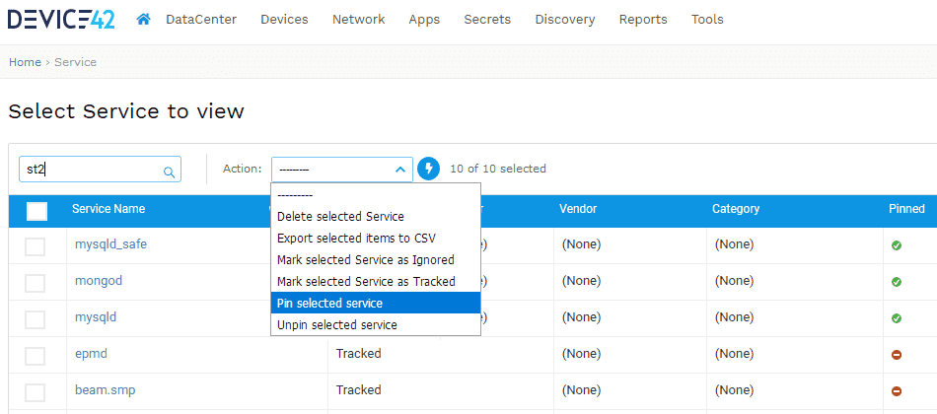Choose Mark selected Service as Tracked
Image resolution: width=937 pixels, height=414 pixels.
pyautogui.click(x=376, y=281)
